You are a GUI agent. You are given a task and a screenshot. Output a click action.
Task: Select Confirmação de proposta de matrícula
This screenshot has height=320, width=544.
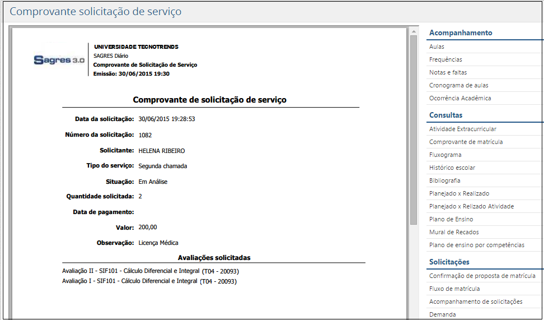click(x=482, y=276)
